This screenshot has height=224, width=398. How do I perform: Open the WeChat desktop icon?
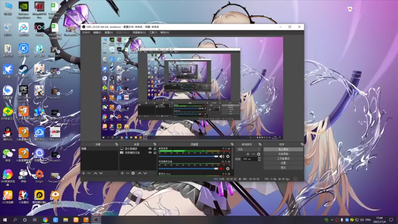point(7,155)
